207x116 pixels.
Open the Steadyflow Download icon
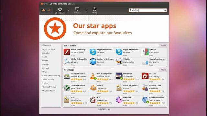point(145,62)
